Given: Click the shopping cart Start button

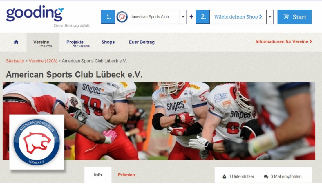Looking at the screenshot, I should 294,17.
